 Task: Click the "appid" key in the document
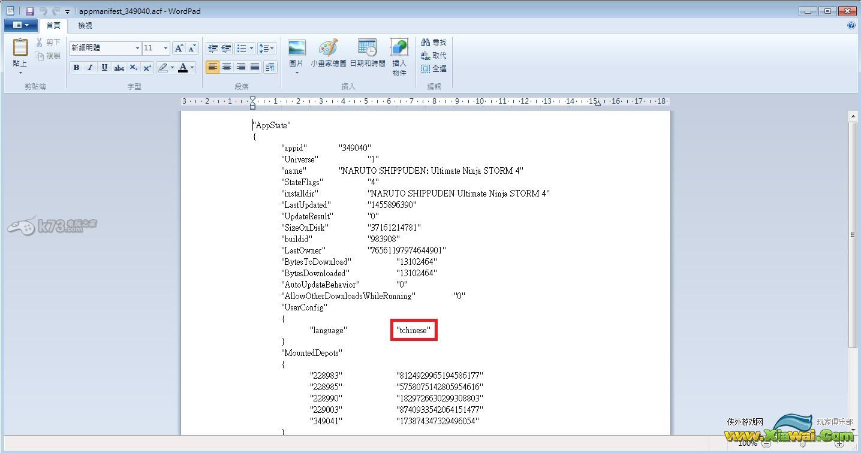click(294, 148)
